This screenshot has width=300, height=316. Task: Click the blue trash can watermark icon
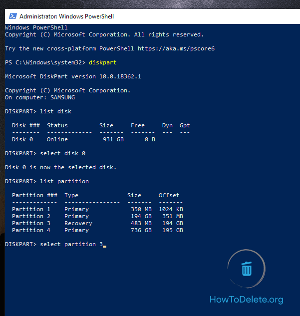pyautogui.click(x=247, y=269)
